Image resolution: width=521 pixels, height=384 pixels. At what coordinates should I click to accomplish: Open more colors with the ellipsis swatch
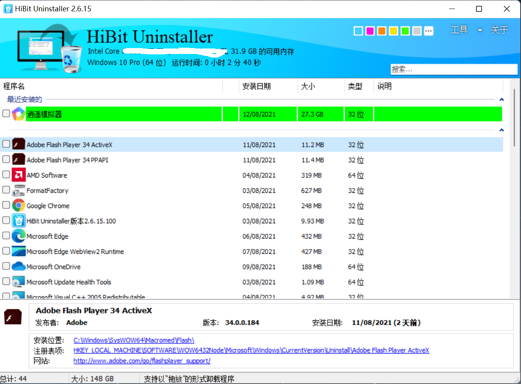(x=429, y=31)
